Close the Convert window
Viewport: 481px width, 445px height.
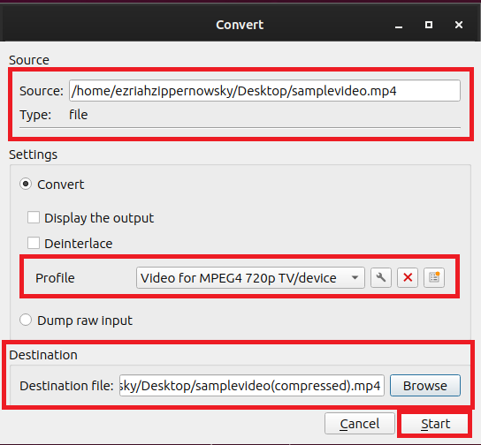click(x=459, y=25)
